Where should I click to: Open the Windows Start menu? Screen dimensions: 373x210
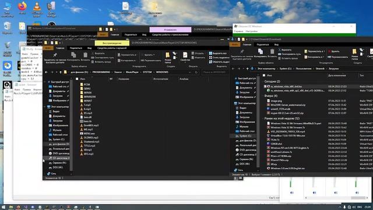(x=3, y=207)
